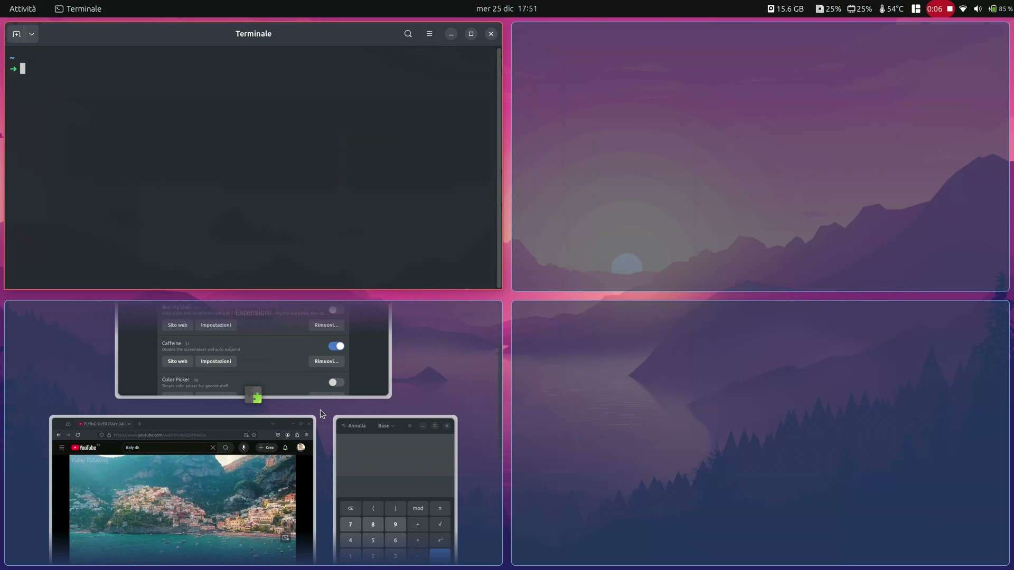Expand the browser tab list chevron
The image size is (1014, 570).
pos(273,424)
